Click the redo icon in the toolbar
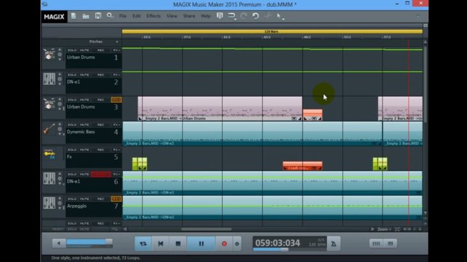Screen dimensions: 467x262 click(x=244, y=16)
